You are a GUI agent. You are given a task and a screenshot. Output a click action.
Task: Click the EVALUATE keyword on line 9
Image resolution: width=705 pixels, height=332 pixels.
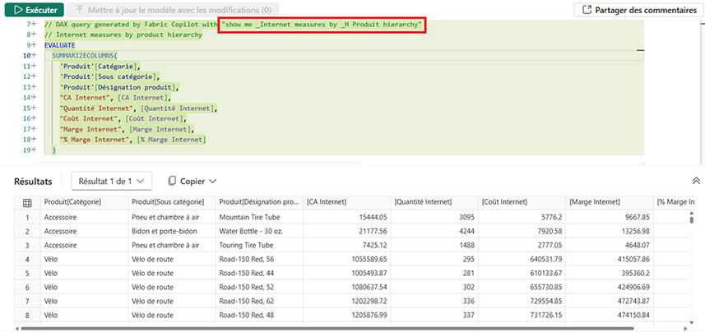[x=60, y=45]
